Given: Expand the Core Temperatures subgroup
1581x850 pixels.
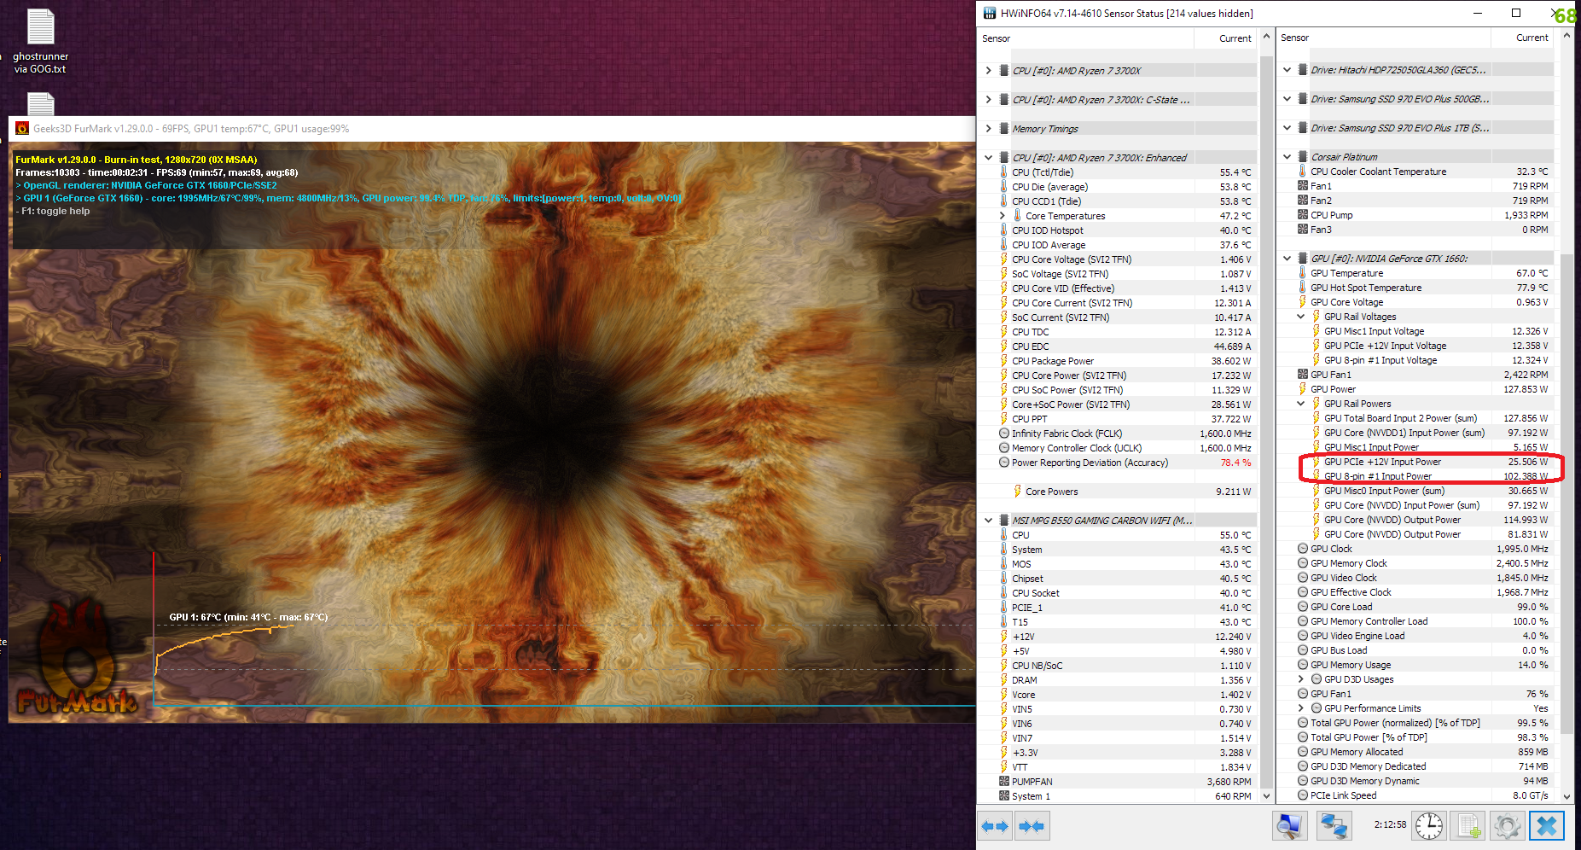Looking at the screenshot, I should tap(1003, 216).
